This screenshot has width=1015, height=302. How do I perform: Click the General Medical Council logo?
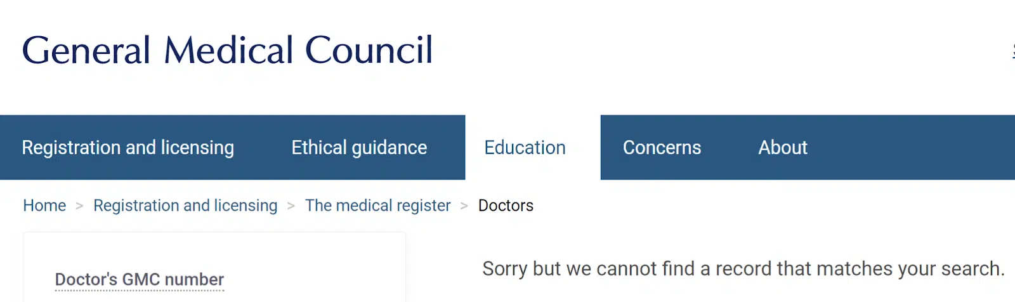pos(227,50)
